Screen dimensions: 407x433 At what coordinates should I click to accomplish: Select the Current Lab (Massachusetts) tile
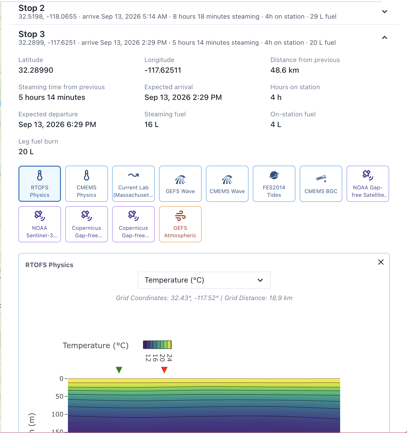133,184
